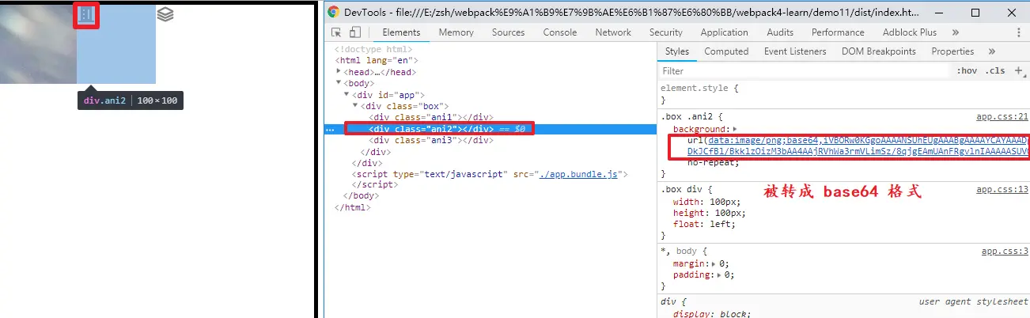Open the Console panel tab
The height and width of the screenshot is (318, 1030).
click(560, 32)
